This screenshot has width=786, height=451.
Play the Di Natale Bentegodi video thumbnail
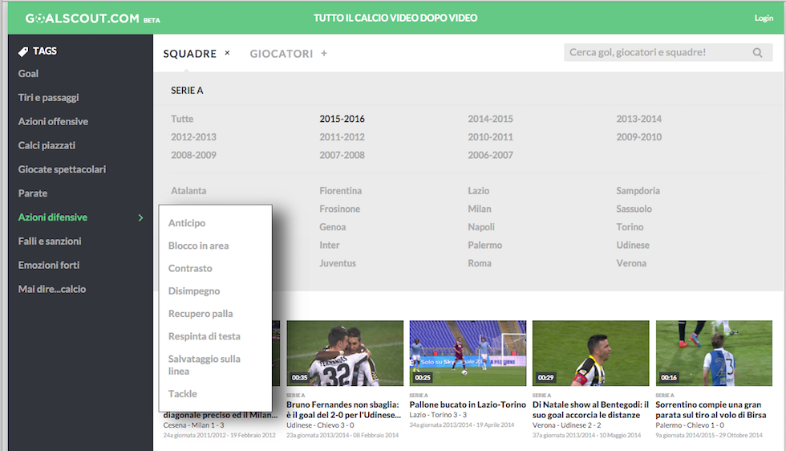[x=590, y=354]
